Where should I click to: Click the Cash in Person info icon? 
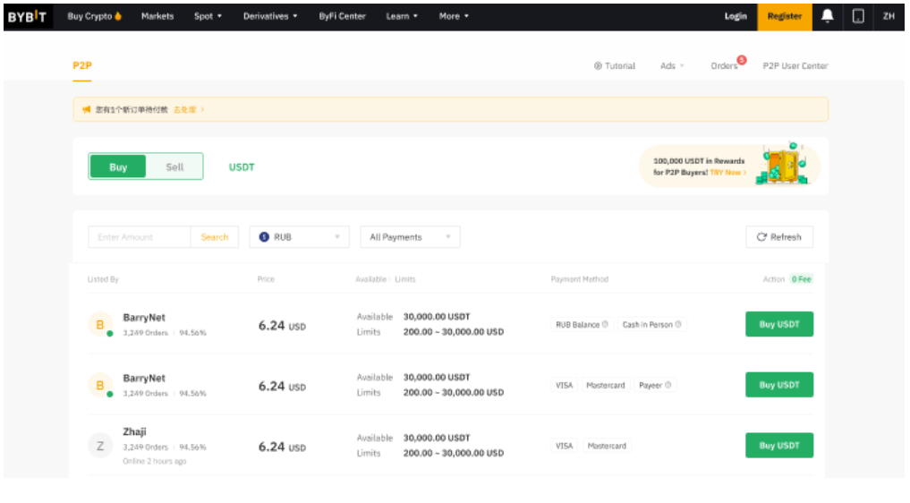(x=678, y=325)
